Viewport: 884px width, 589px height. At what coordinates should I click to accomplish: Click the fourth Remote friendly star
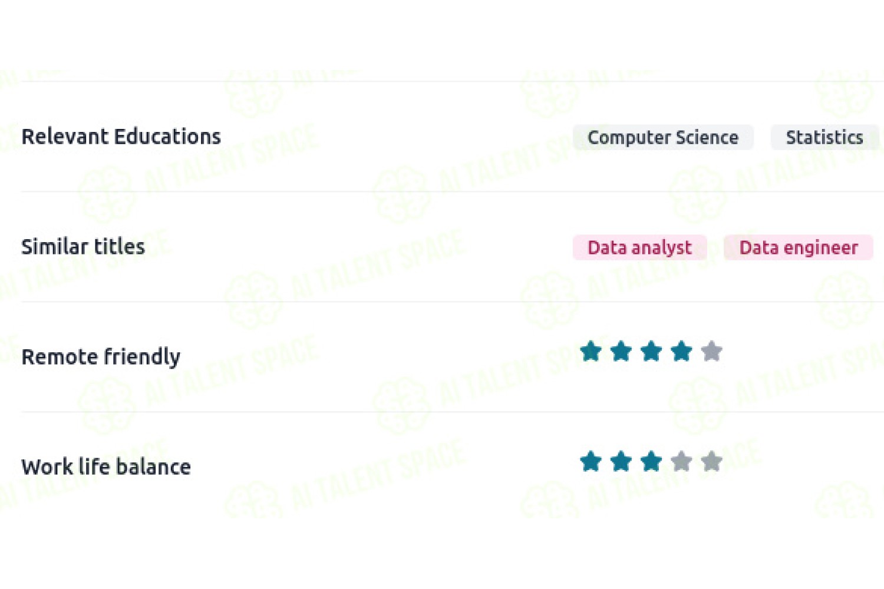pos(681,352)
